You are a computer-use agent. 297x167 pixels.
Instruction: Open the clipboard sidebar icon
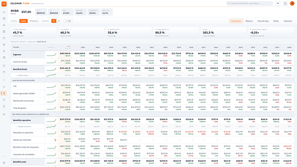pyautogui.click(x=4, y=106)
